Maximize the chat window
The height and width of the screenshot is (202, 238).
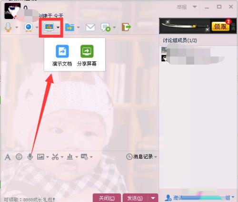click(x=219, y=7)
